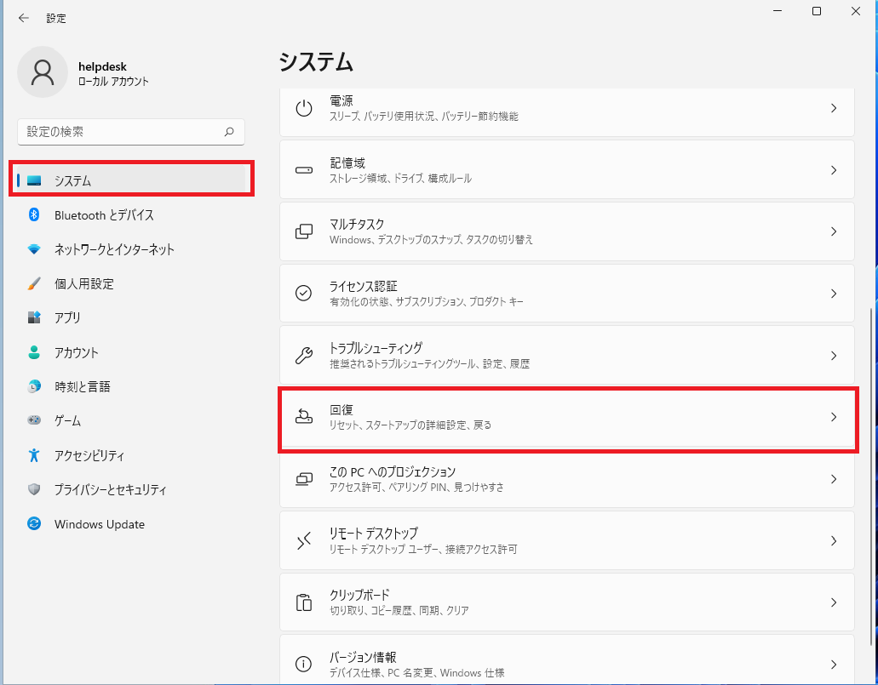Select プライバシーとセキュリティ in the sidebar
878x685 pixels.
click(132, 489)
